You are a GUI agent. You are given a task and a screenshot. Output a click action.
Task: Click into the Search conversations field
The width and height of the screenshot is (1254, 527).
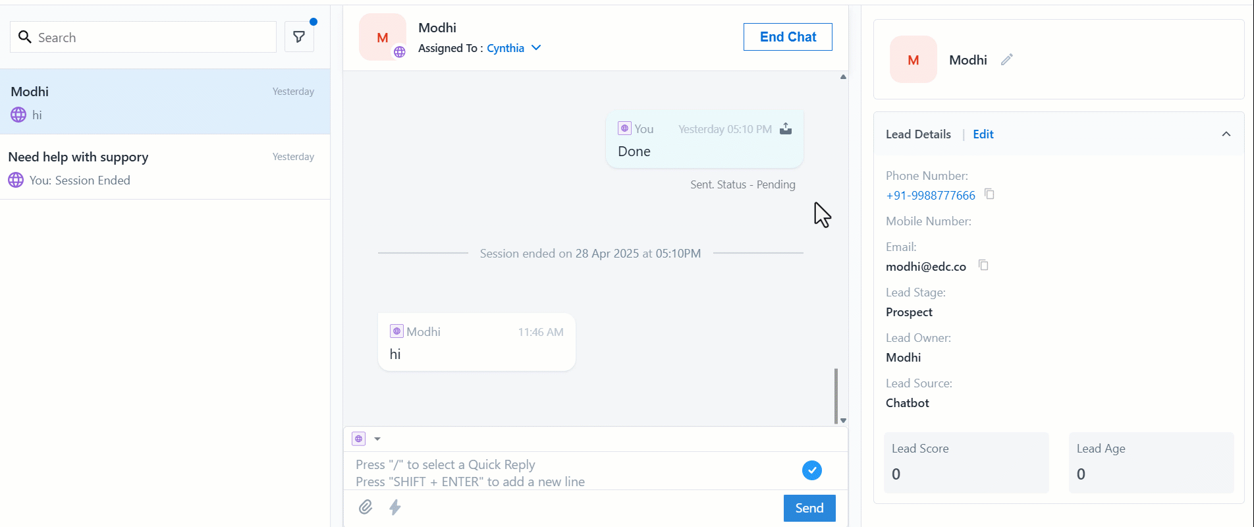(143, 37)
